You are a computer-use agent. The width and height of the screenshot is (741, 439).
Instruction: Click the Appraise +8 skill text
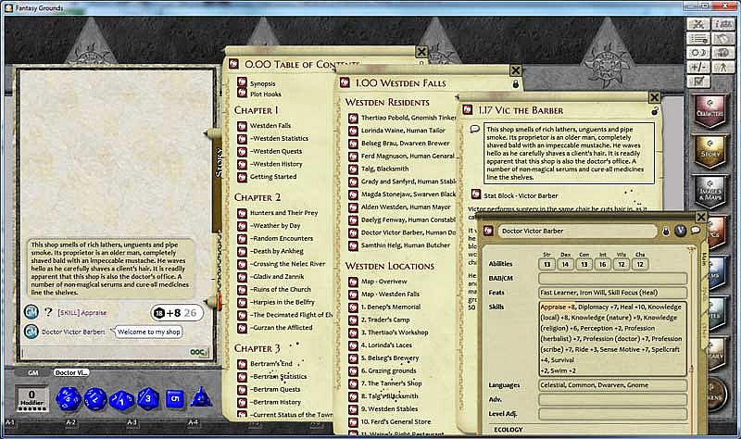point(558,307)
